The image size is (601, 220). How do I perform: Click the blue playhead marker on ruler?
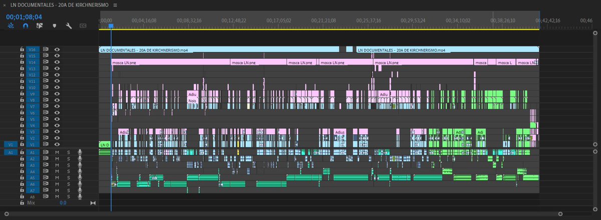111,26
